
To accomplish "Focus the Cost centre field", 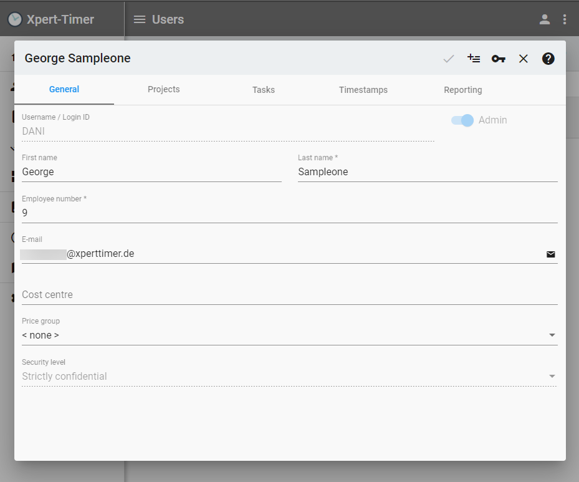I will (x=289, y=295).
